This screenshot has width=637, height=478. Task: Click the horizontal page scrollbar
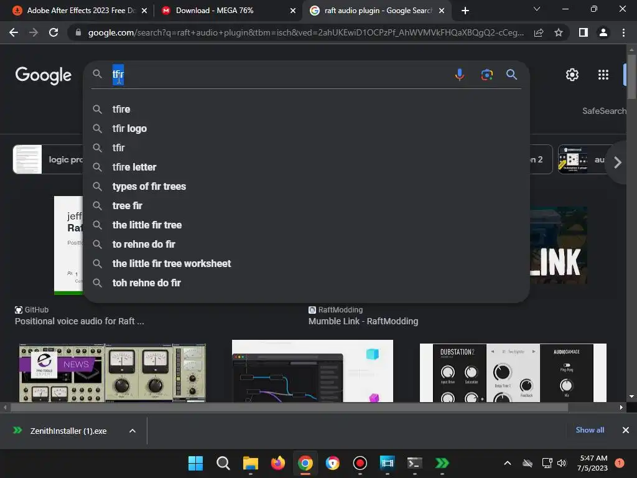pyautogui.click(x=289, y=407)
